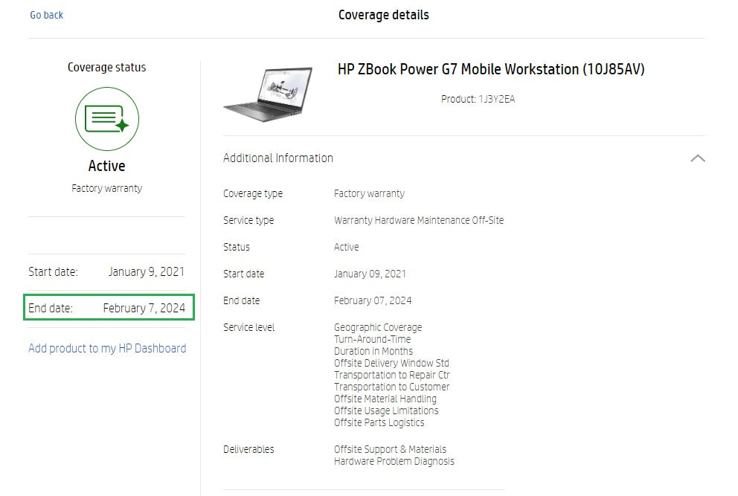738x496 pixels.
Task: Select the Coverage details page title
Action: (384, 15)
